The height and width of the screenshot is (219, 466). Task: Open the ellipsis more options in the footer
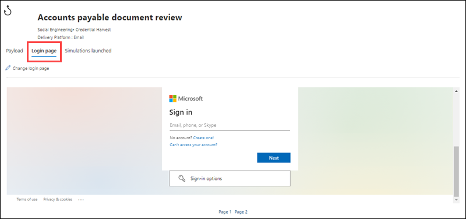(81, 200)
